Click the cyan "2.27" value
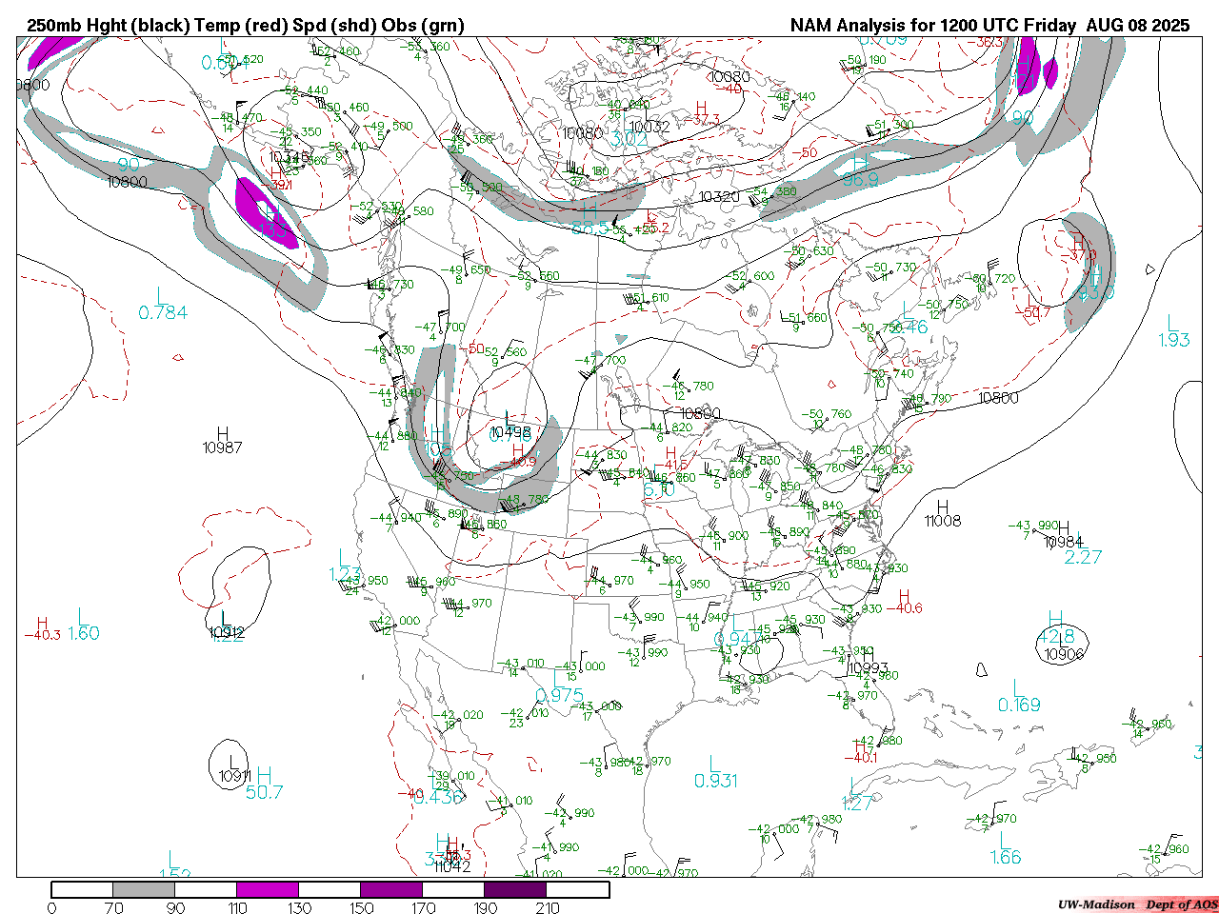1219x914 pixels. coord(1083,557)
